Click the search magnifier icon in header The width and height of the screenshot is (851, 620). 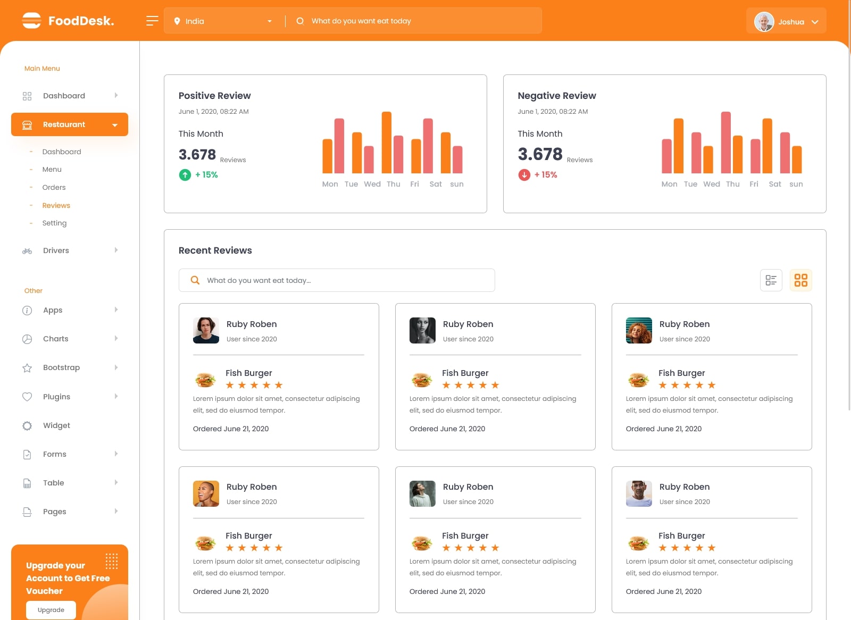(300, 21)
